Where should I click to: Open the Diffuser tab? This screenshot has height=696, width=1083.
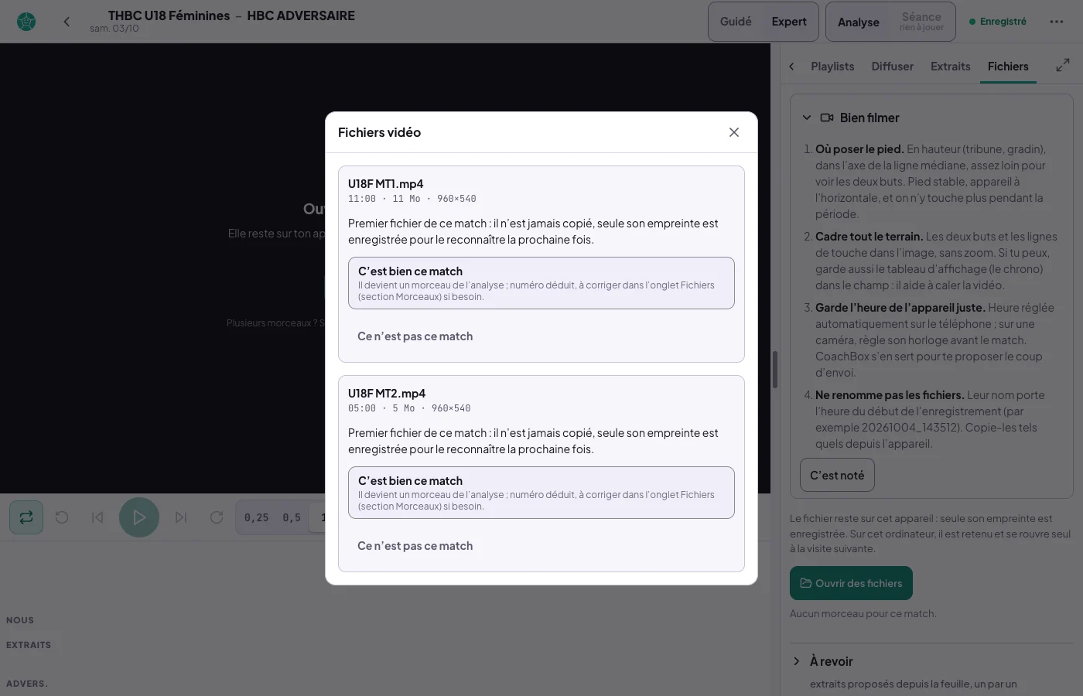[893, 67]
